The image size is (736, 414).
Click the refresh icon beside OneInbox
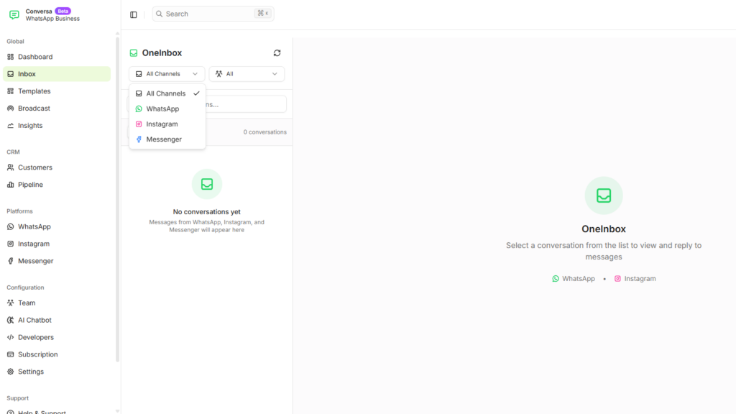[x=277, y=53]
